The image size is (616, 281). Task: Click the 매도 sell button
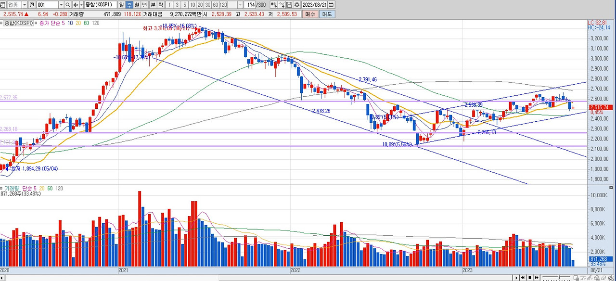tap(327, 14)
